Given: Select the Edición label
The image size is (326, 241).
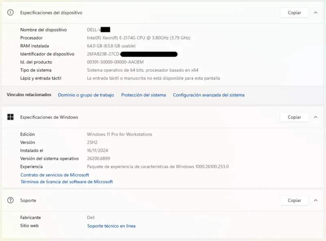Looking at the screenshot, I should 27,134.
